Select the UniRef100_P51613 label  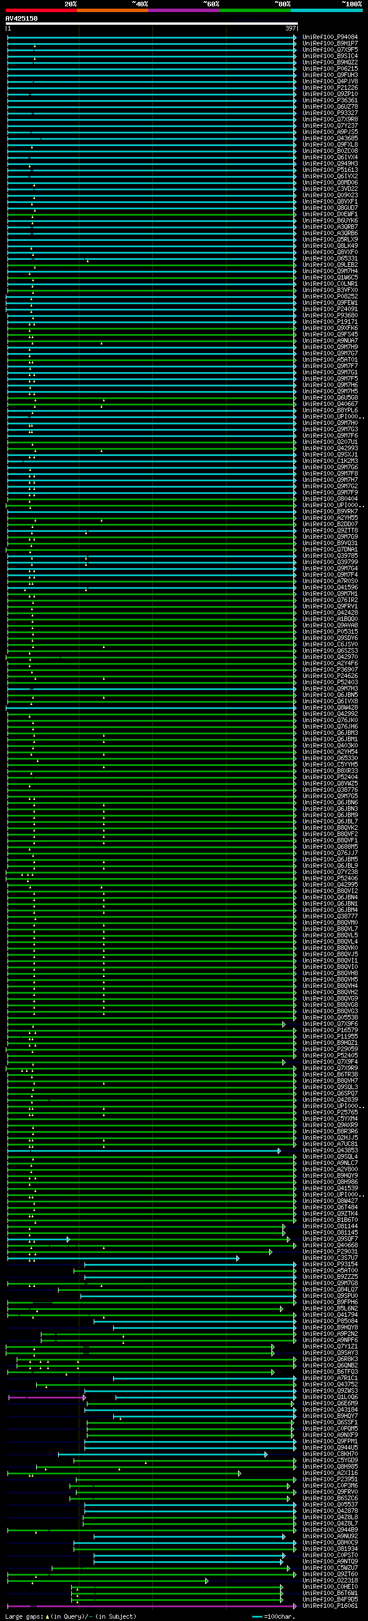pyautogui.click(x=330, y=170)
